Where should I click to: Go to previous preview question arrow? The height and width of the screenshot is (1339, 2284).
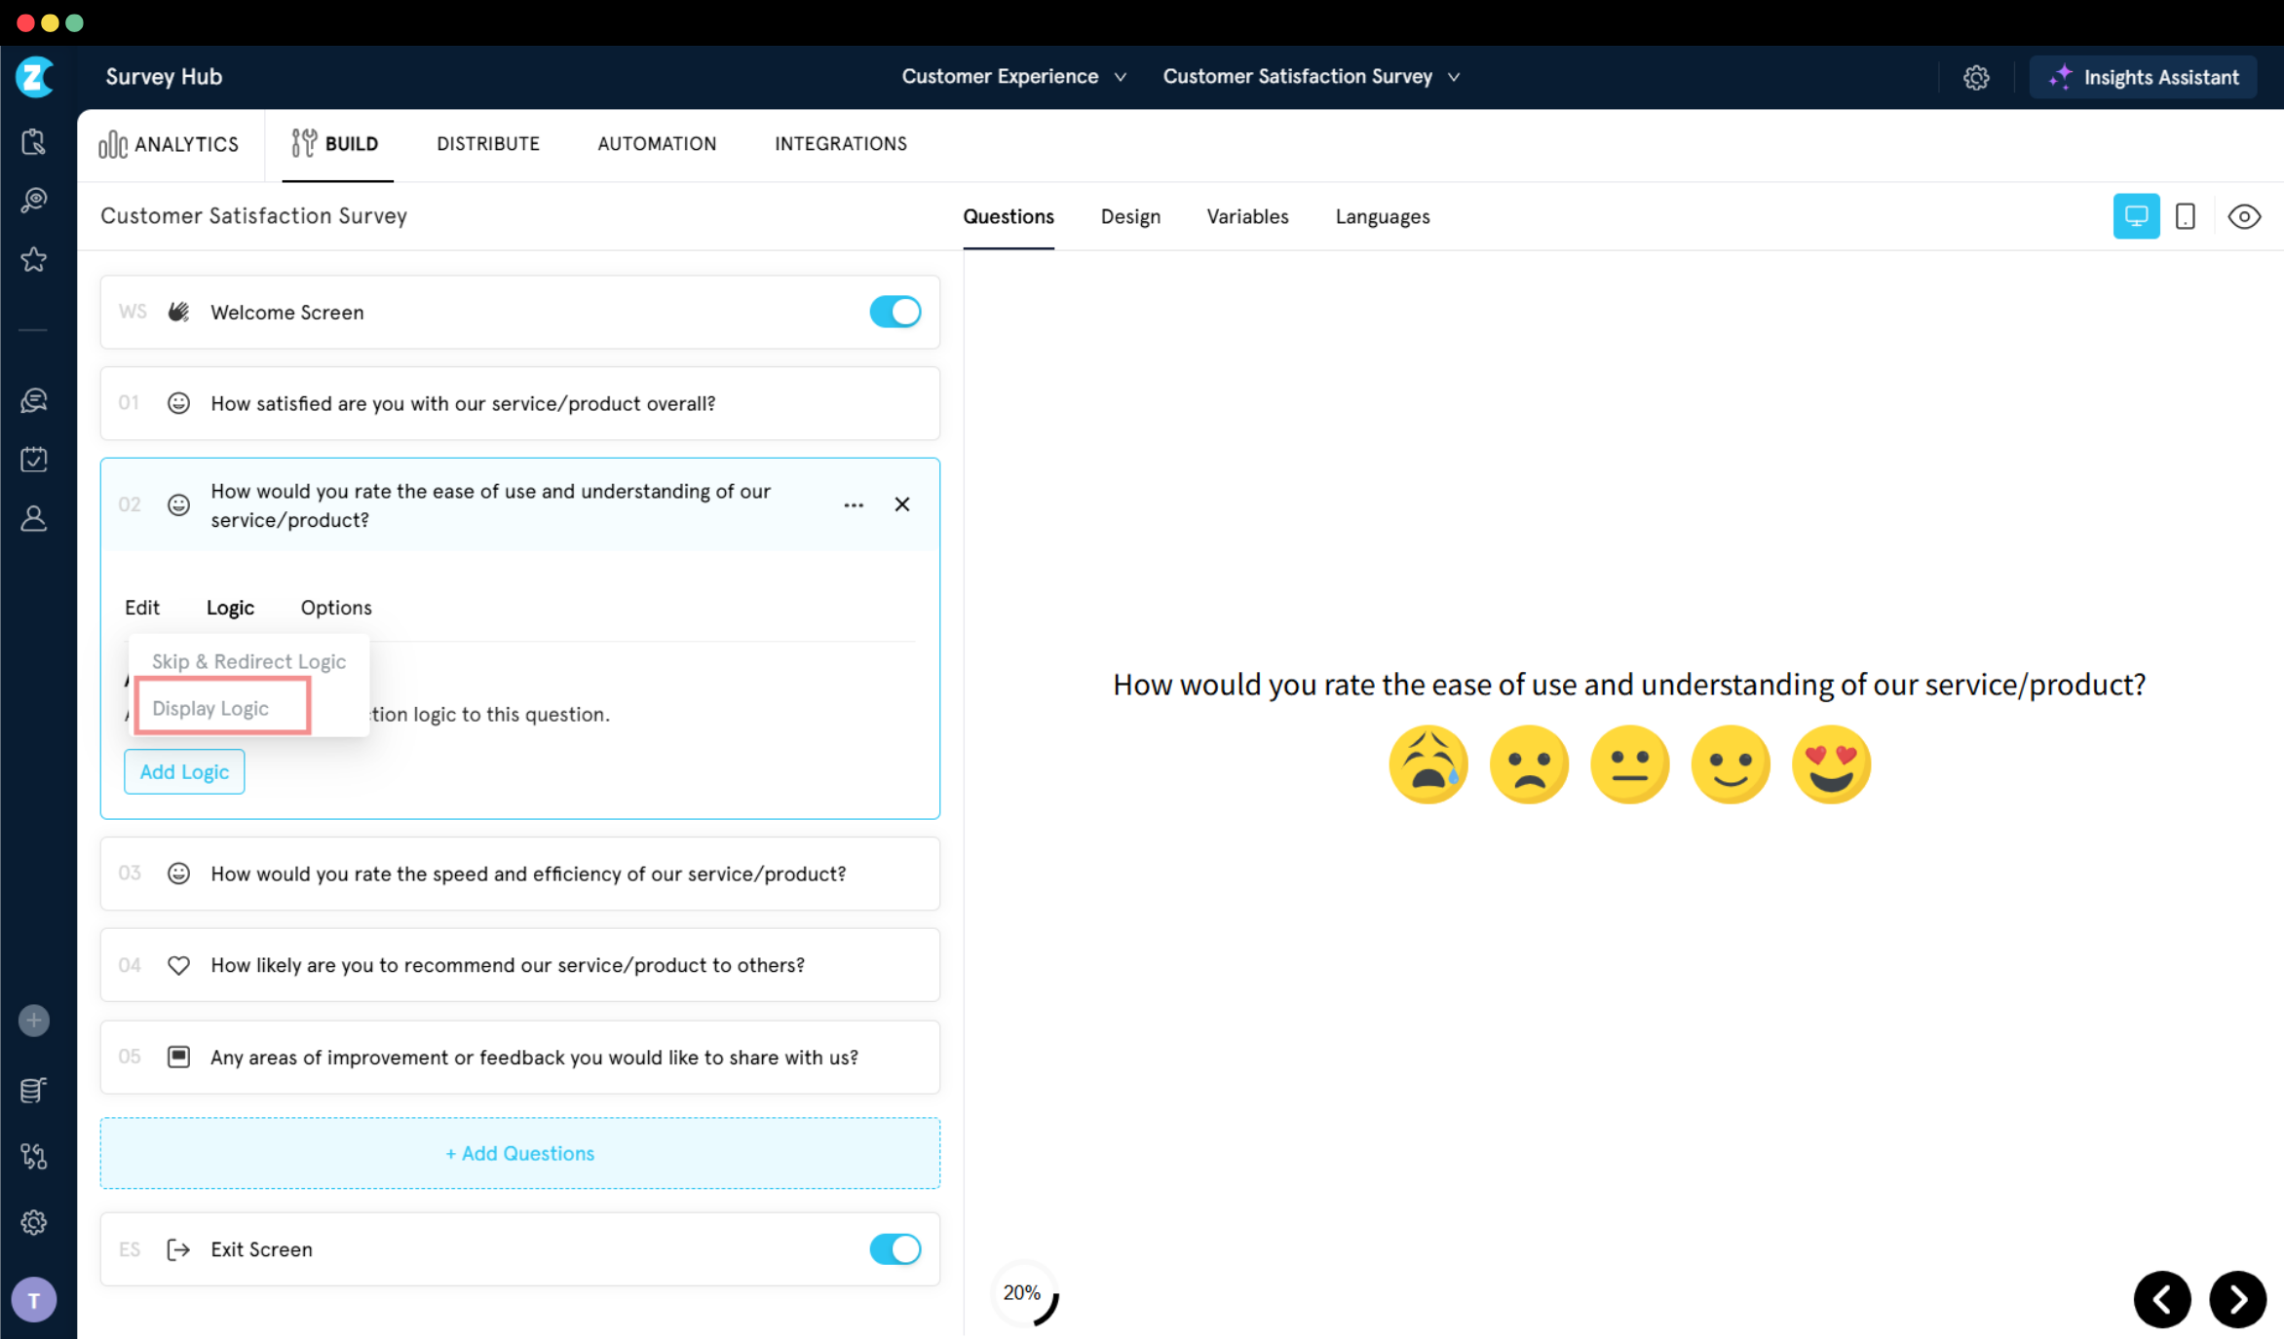[2162, 1299]
